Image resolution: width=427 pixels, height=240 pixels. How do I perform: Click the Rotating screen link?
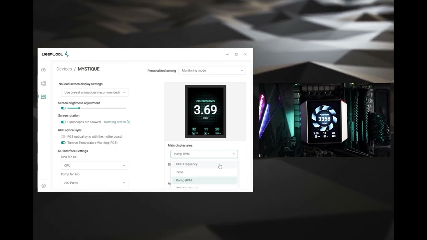[115, 122]
